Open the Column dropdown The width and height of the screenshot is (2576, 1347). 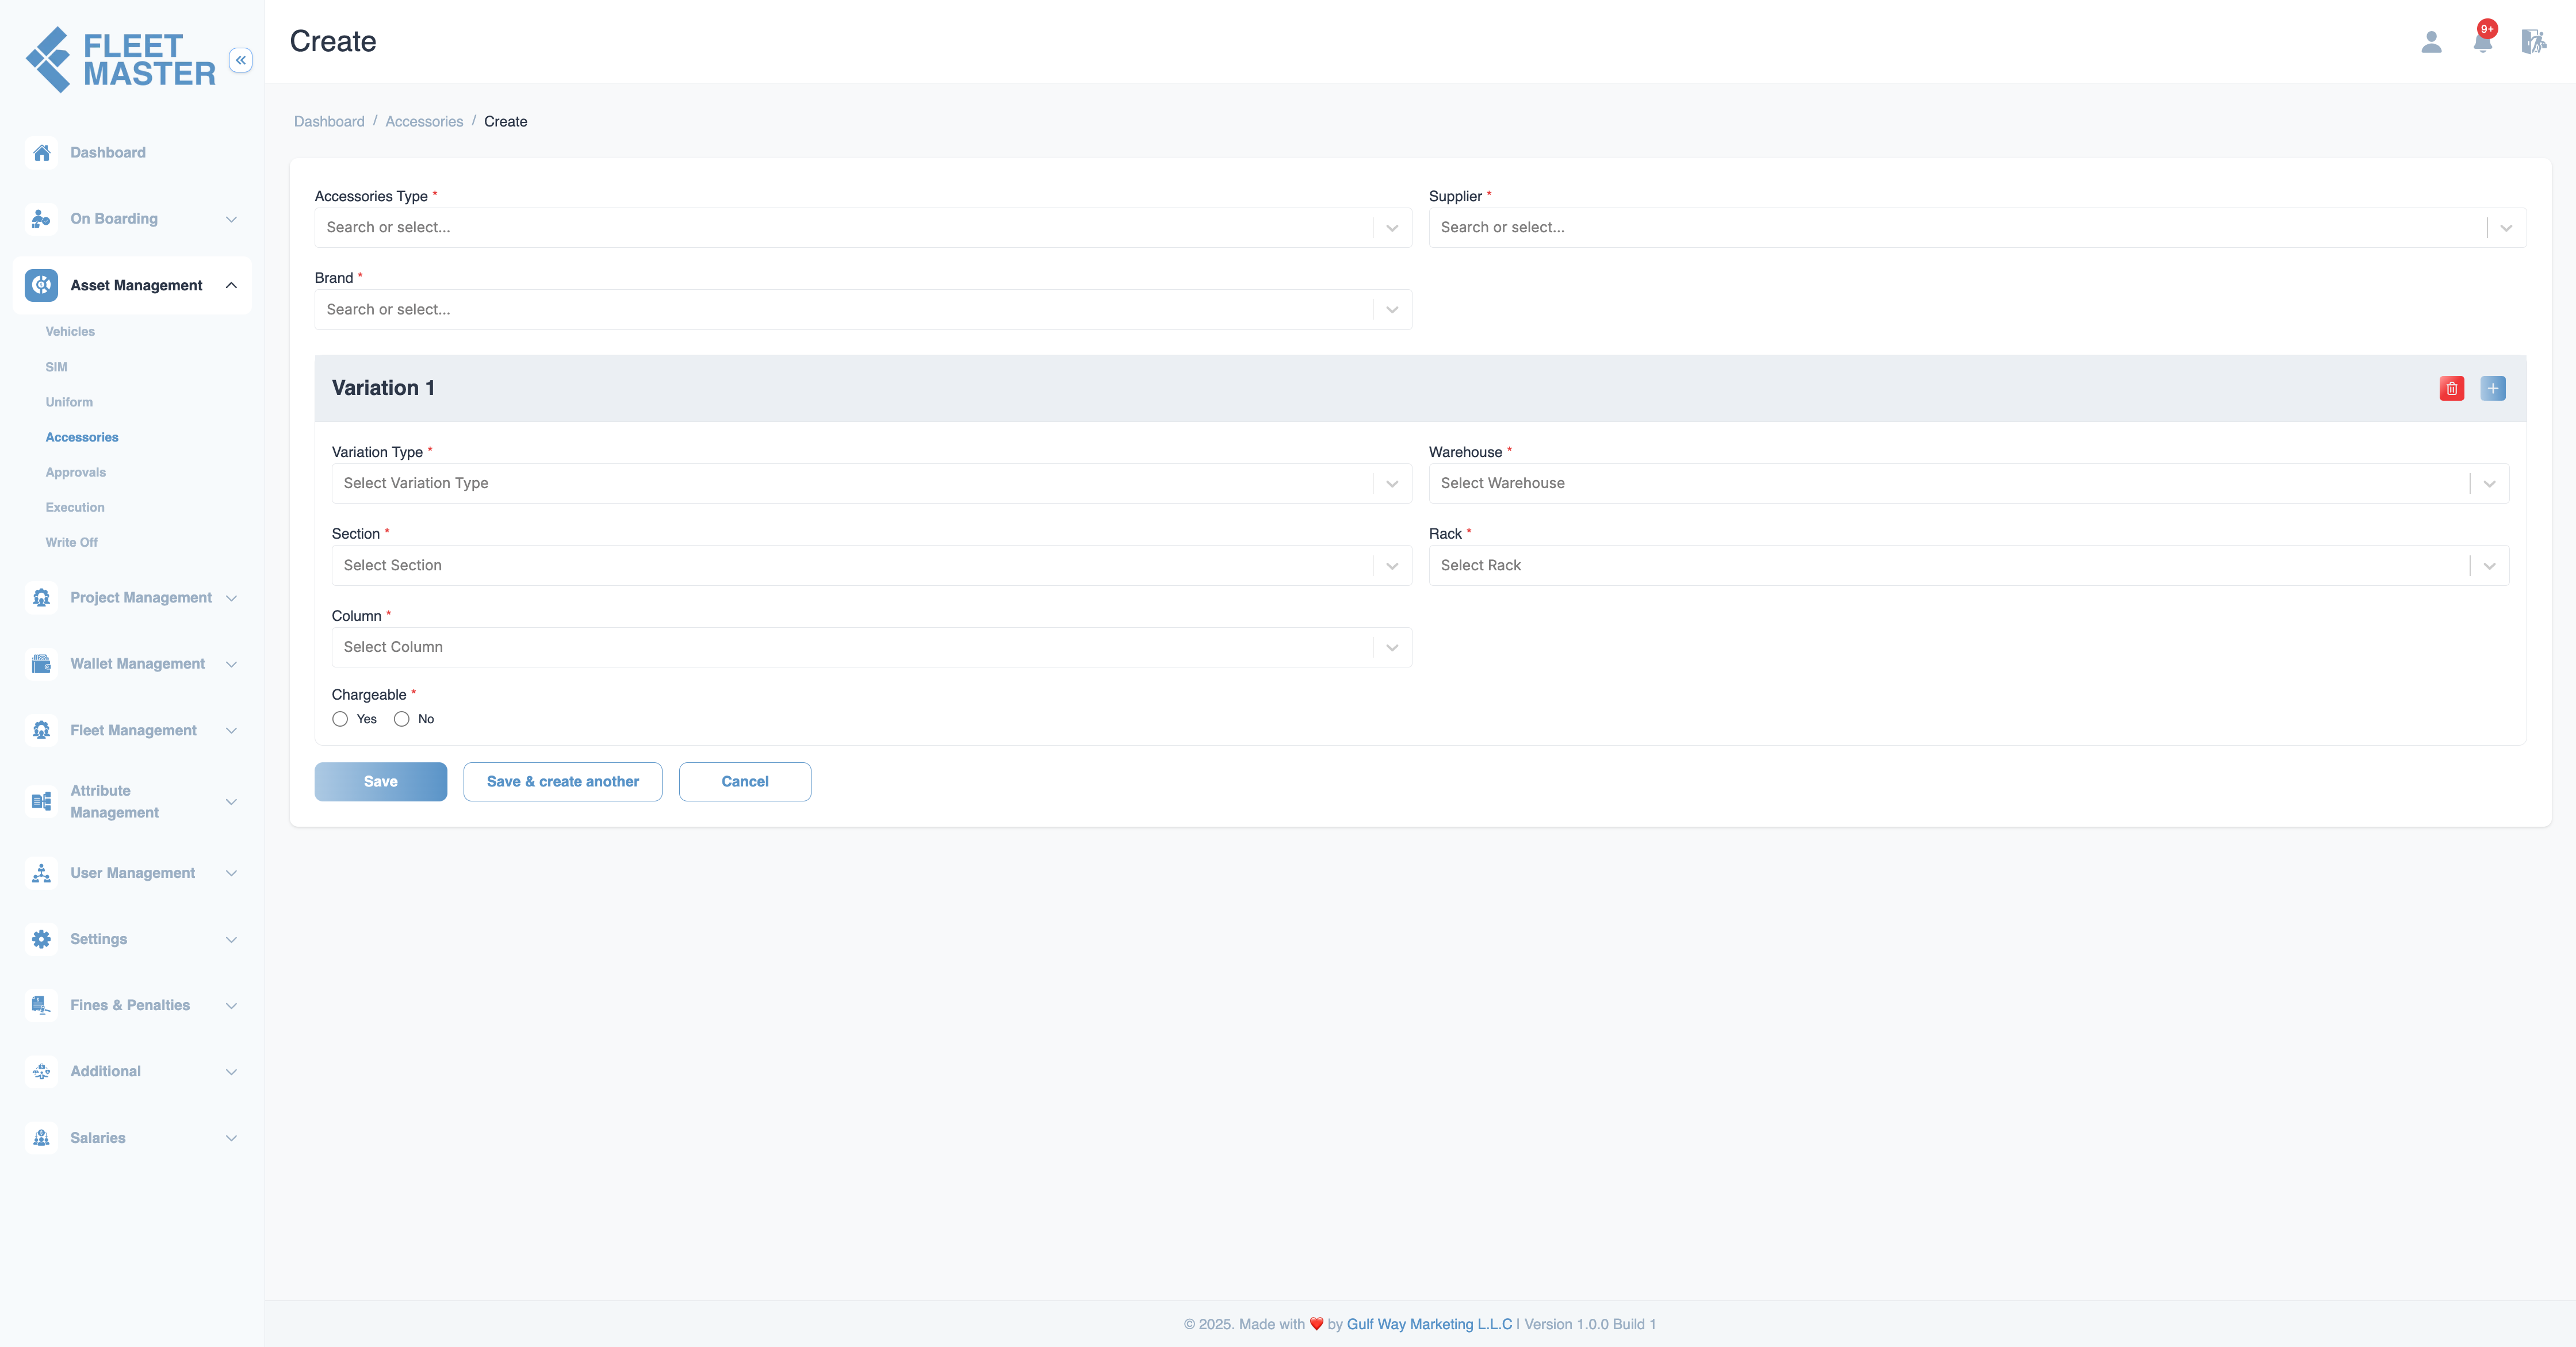871,647
